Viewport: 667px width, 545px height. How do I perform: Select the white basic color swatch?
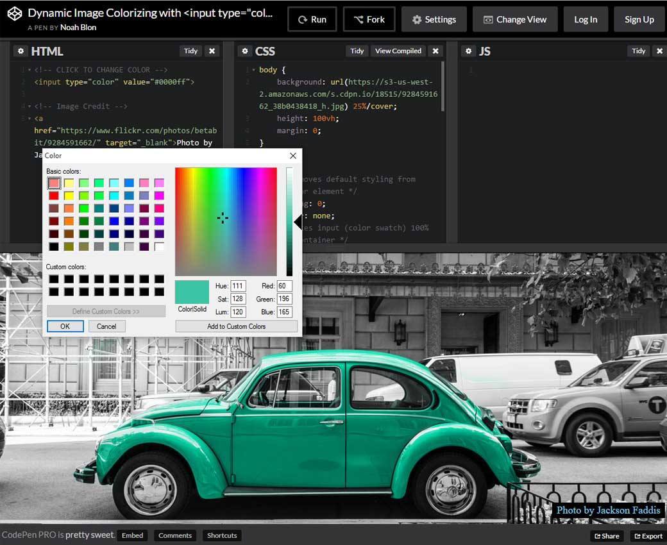pyautogui.click(x=159, y=246)
